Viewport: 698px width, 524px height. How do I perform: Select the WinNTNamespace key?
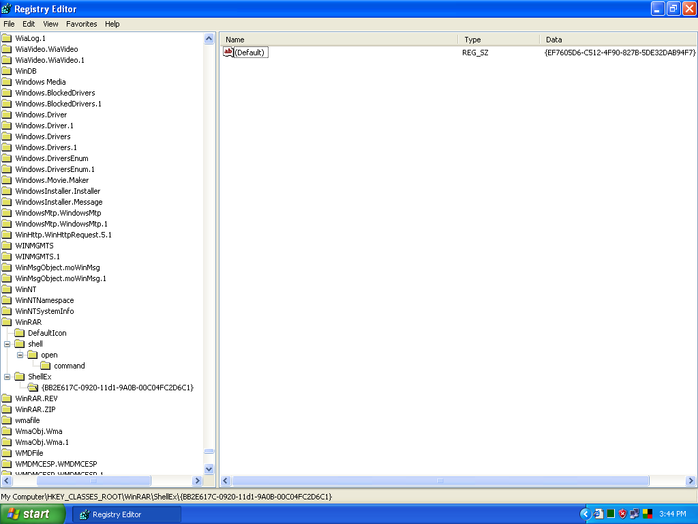coord(44,300)
